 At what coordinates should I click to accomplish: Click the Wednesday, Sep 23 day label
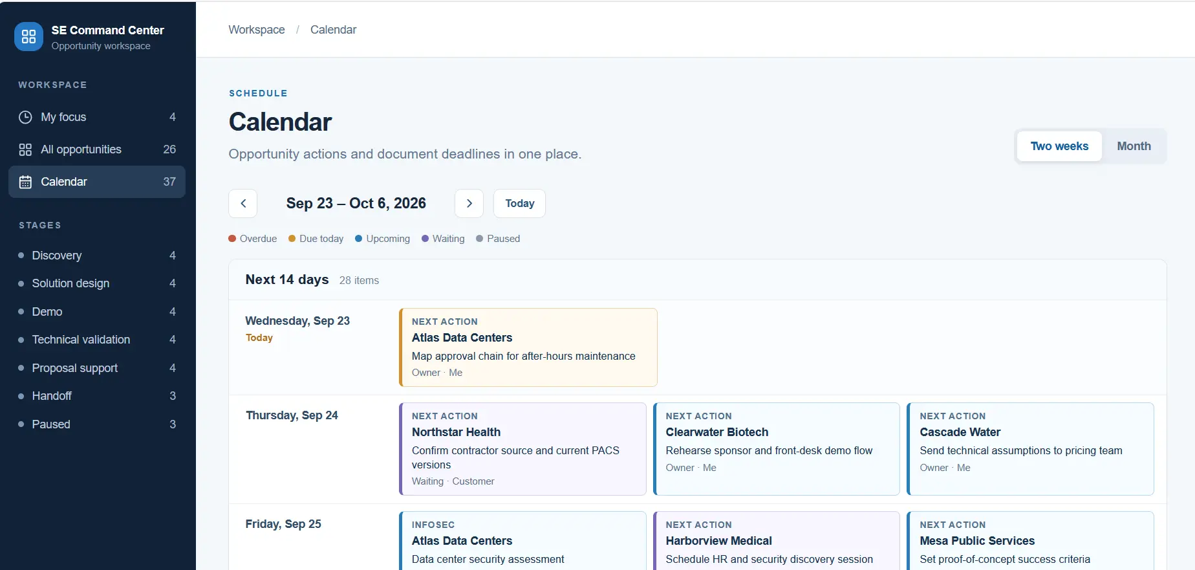pos(297,321)
